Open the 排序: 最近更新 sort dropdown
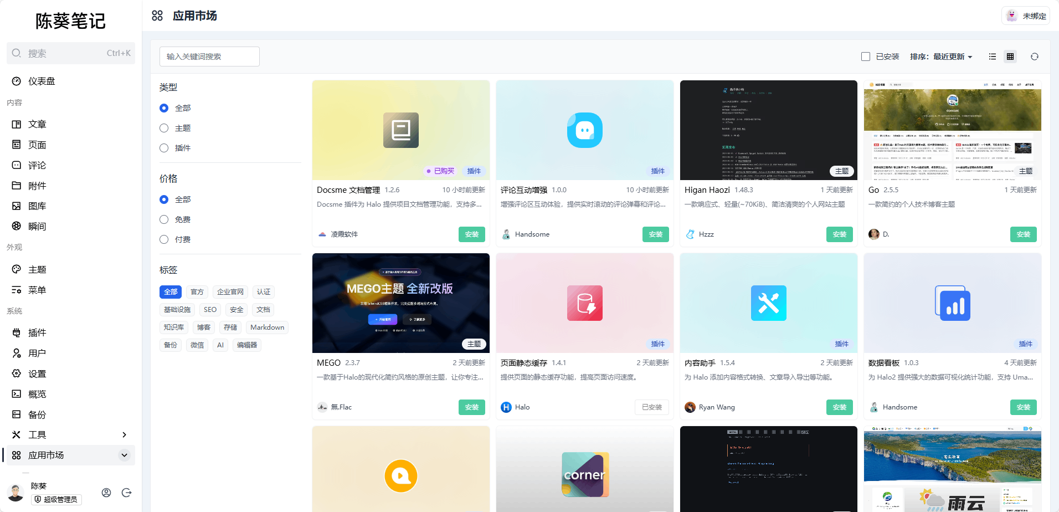The height and width of the screenshot is (512, 1059). coord(941,57)
